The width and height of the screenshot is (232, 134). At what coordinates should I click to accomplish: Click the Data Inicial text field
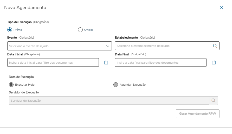click(x=53, y=63)
